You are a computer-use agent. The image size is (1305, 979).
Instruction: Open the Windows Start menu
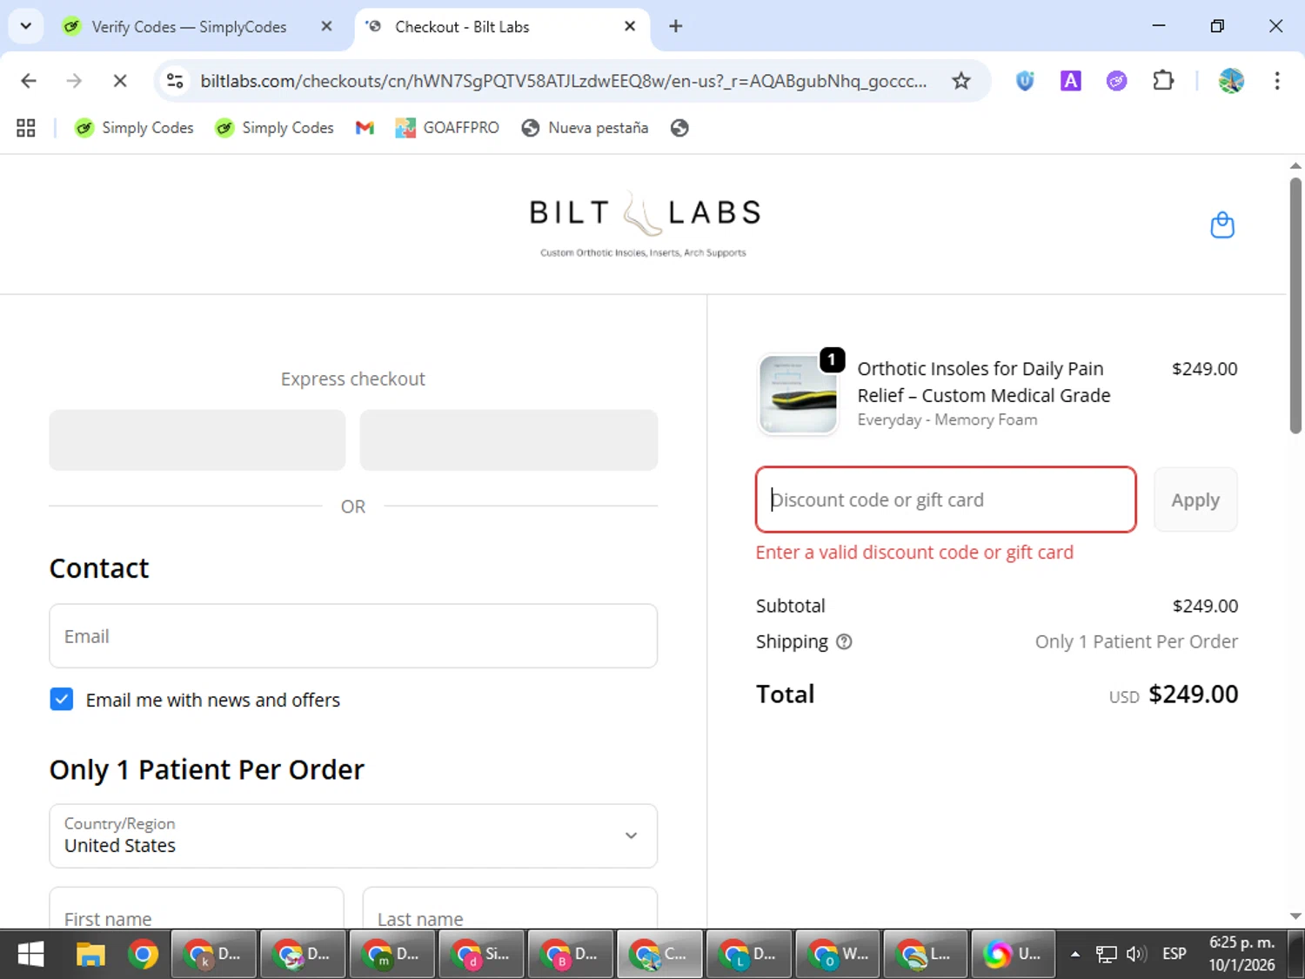click(30, 955)
